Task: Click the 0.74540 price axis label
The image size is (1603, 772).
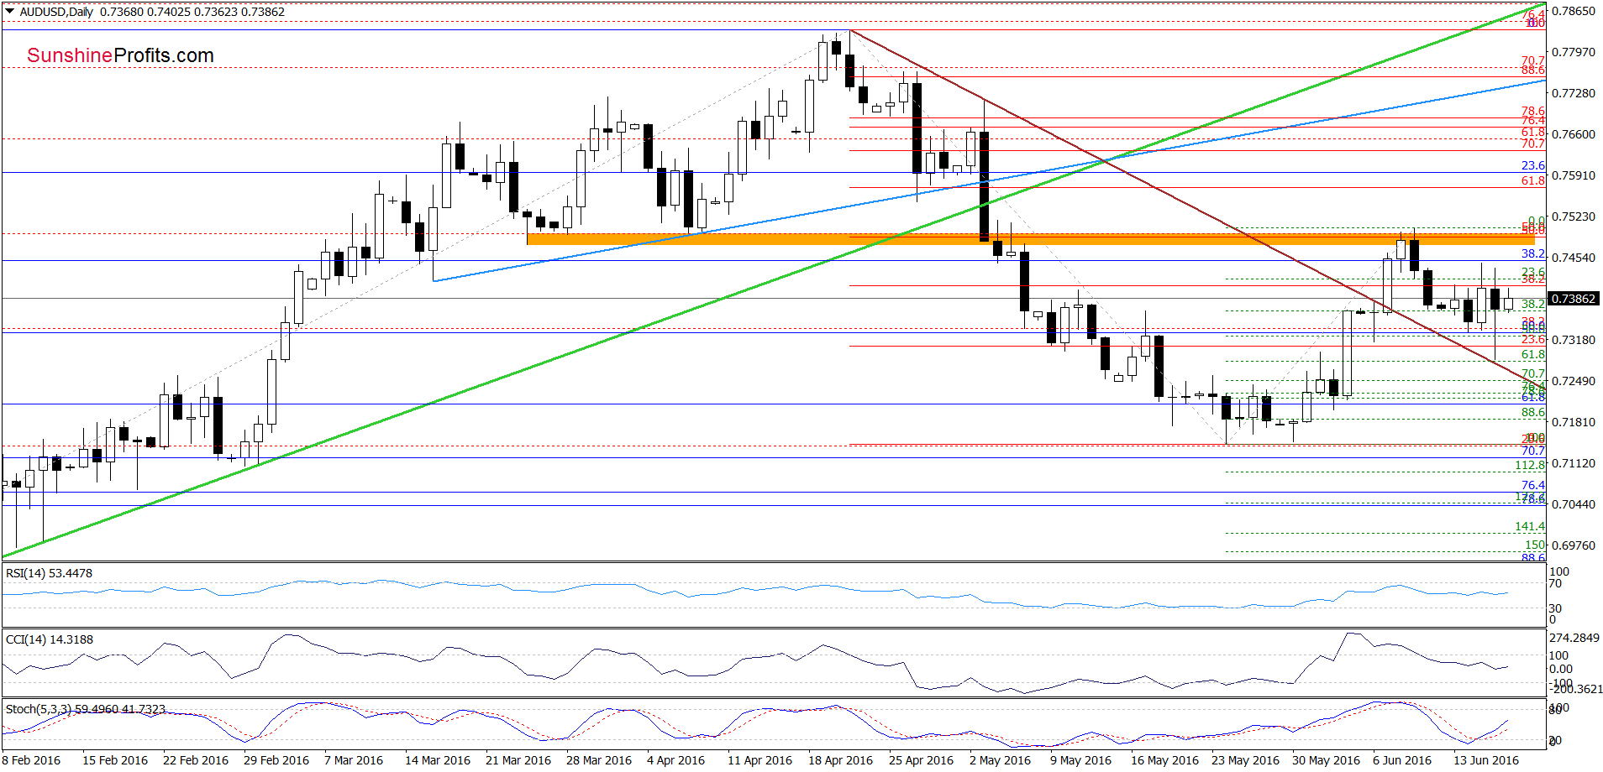Action: (1574, 258)
